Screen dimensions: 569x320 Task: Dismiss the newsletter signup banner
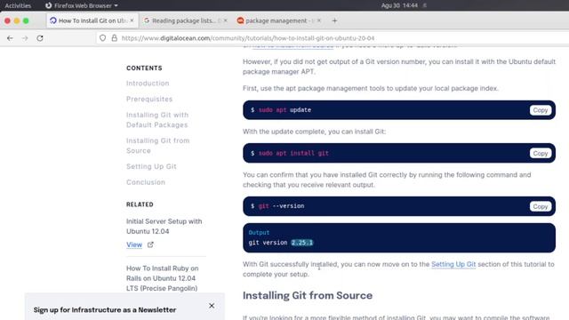tap(212, 306)
